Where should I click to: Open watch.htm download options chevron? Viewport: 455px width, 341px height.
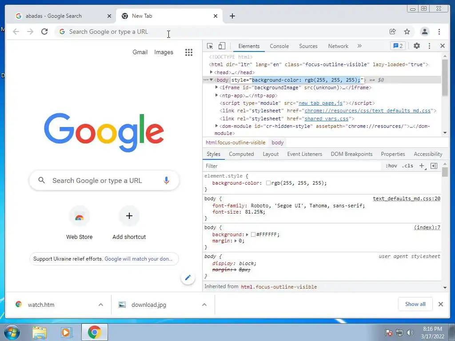[101, 305]
